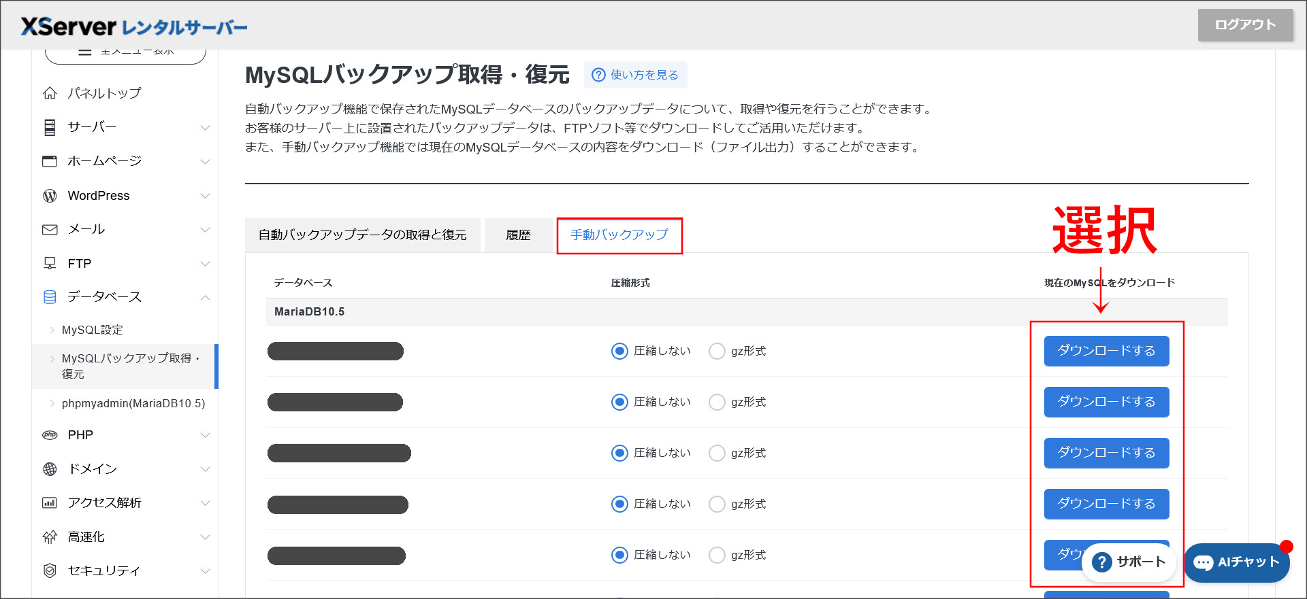Expand the セキュリティ menu chevron
The height and width of the screenshot is (599, 1307).
pyautogui.click(x=205, y=571)
